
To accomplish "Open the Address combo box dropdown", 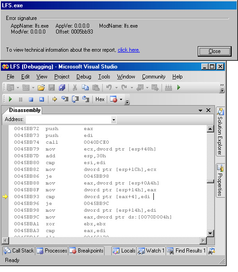I will 114,120.
